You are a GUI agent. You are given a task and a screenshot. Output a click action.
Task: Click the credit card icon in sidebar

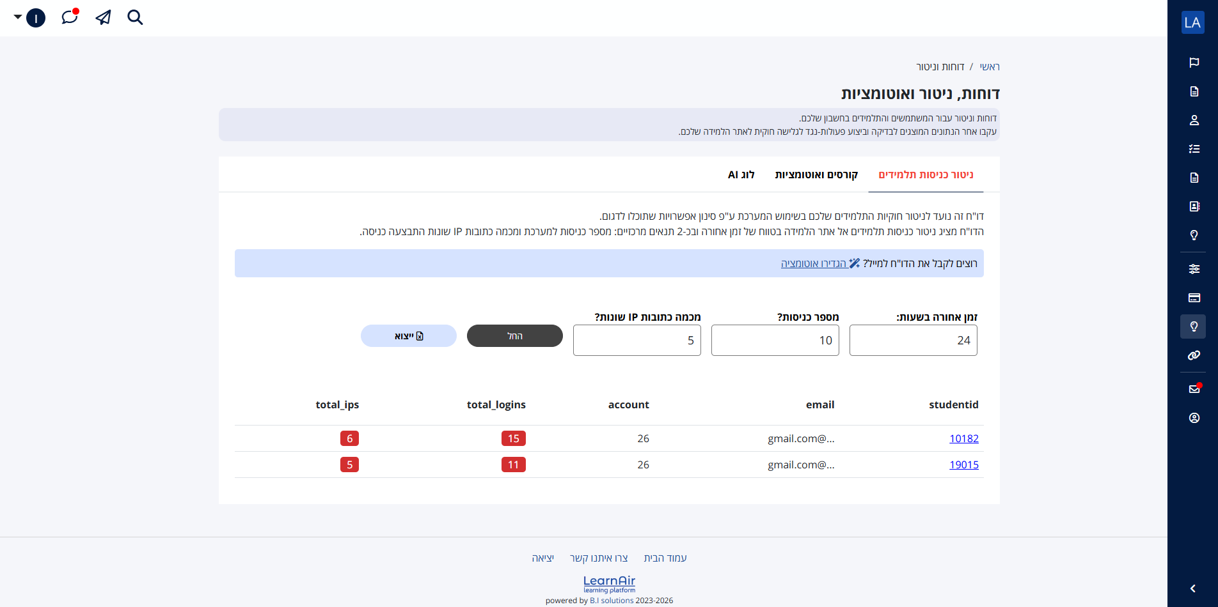(x=1194, y=298)
